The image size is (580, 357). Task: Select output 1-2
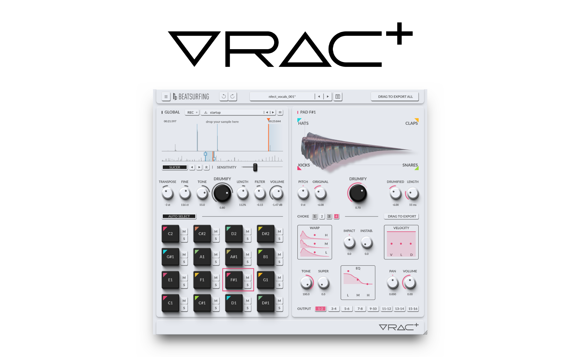(x=320, y=309)
